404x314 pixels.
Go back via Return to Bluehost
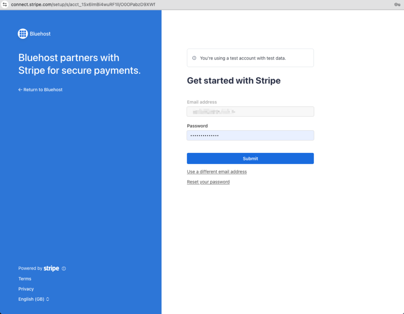point(40,90)
